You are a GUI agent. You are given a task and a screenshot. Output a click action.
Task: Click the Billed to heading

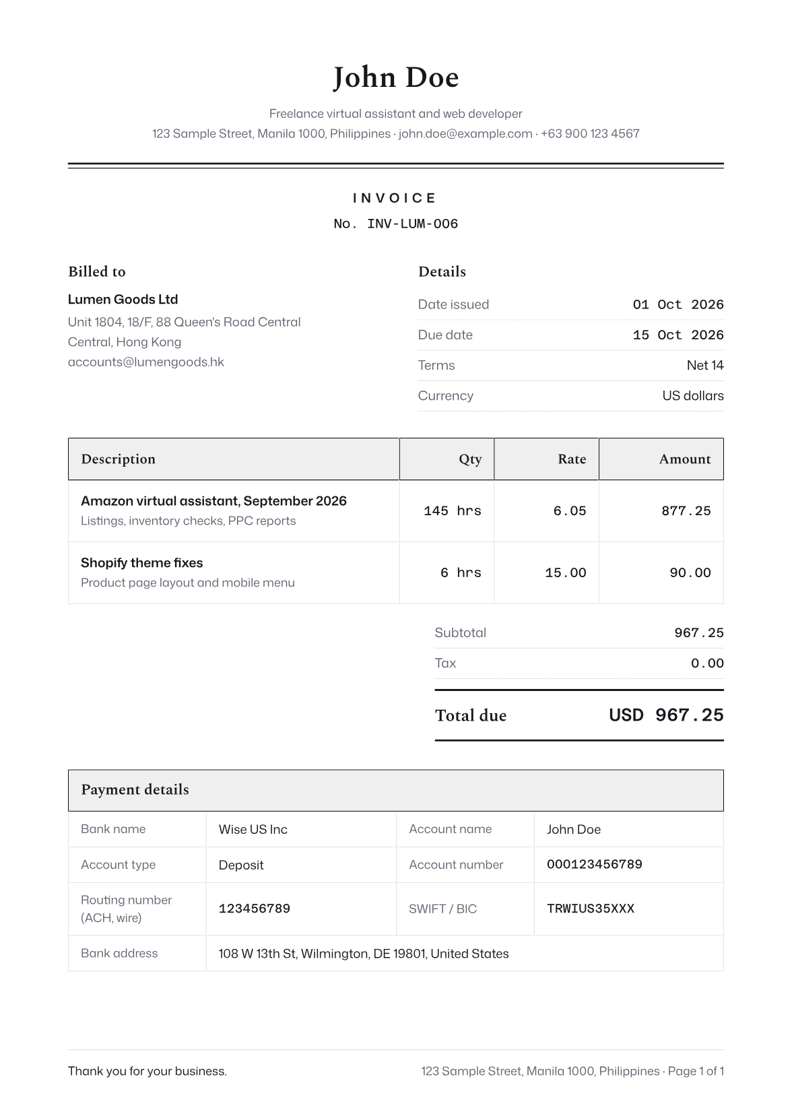(97, 271)
